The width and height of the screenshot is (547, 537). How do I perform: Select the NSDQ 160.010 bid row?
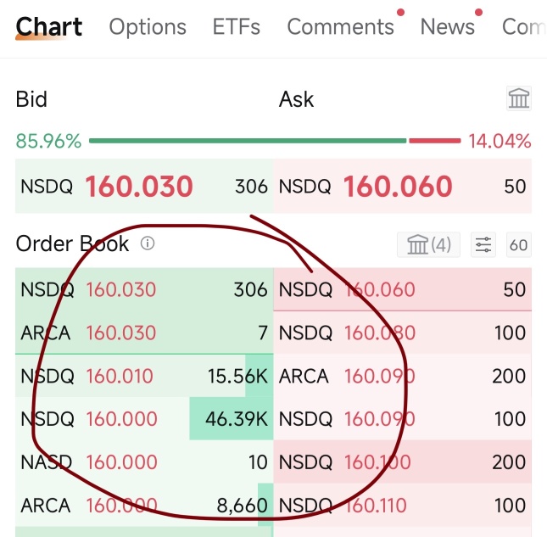(144, 376)
